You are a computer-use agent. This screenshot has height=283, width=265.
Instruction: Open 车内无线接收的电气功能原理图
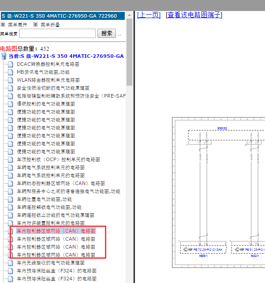pos(50,263)
